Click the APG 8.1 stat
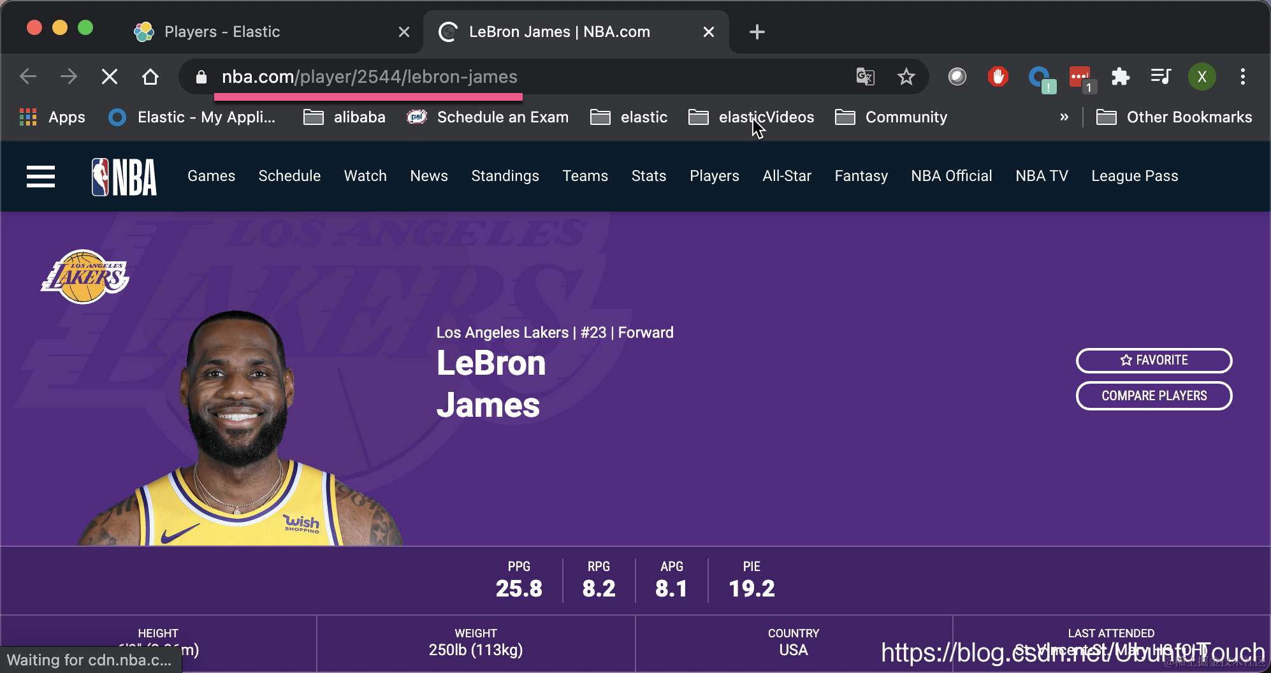This screenshot has height=673, width=1271. pos(671,580)
